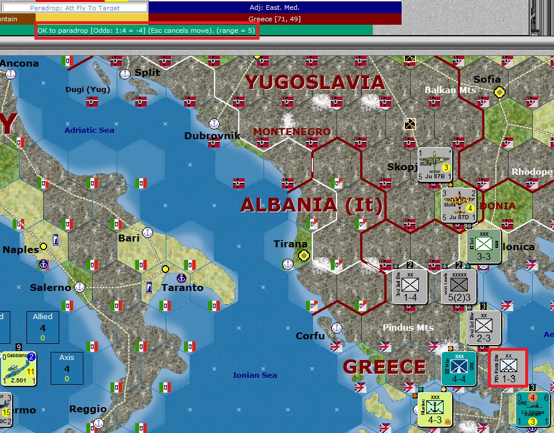Click the yellow Marine 4-3 corps counter

(435, 409)
